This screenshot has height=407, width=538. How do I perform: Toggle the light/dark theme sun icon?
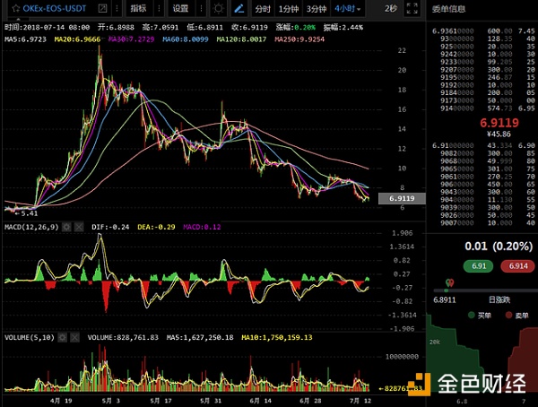pyautogui.click(x=218, y=8)
